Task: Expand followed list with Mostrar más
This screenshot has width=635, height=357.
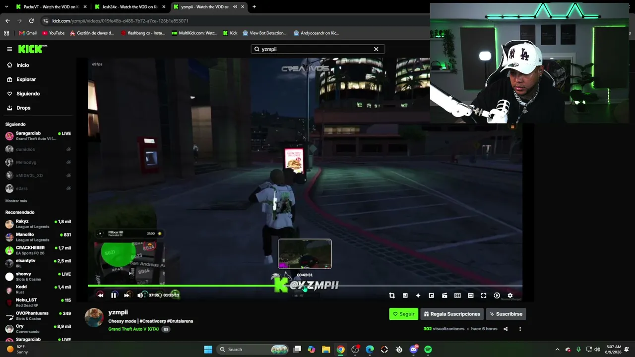Action: (x=16, y=201)
